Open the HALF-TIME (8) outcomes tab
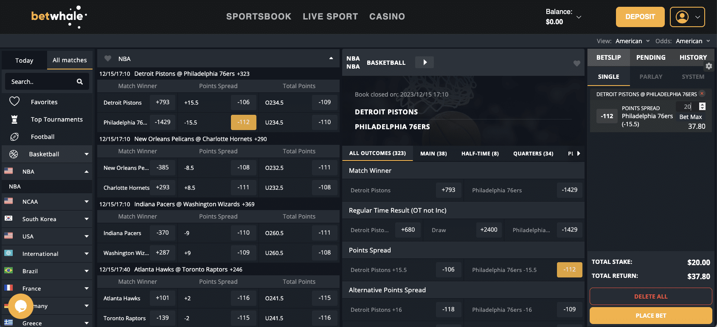The image size is (717, 327). click(x=480, y=153)
